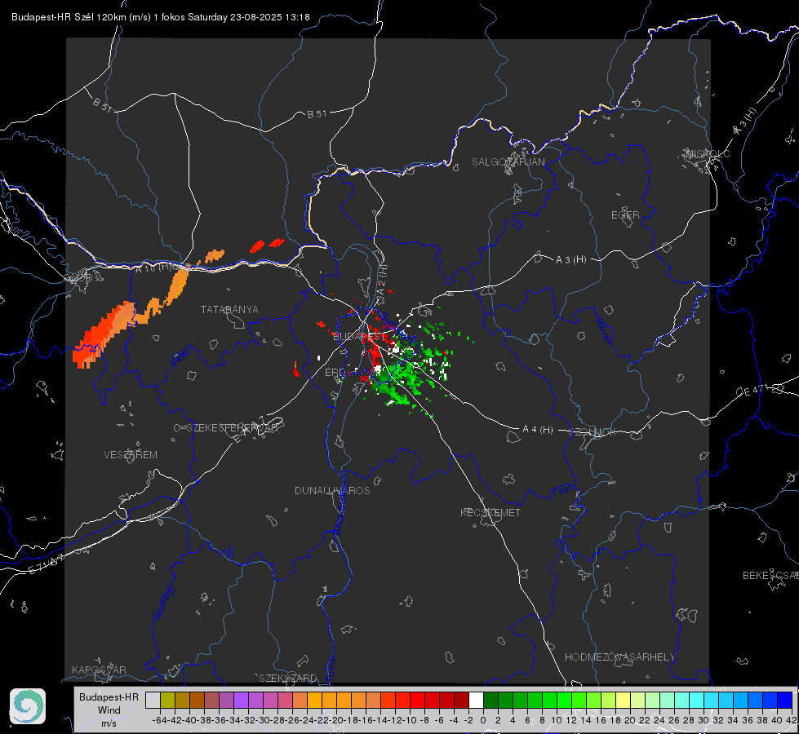Click the radar title text at the top
The height and width of the screenshot is (734, 799).
(161, 17)
